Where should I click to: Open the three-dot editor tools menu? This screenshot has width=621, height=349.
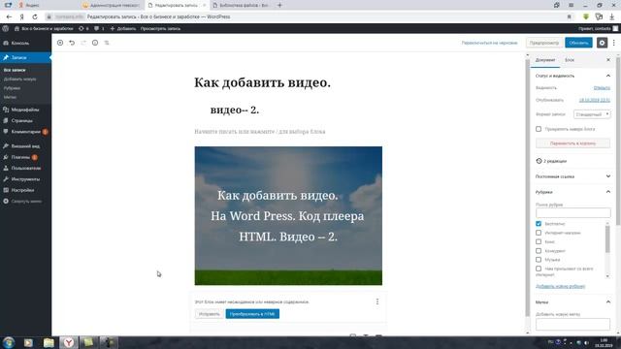614,43
